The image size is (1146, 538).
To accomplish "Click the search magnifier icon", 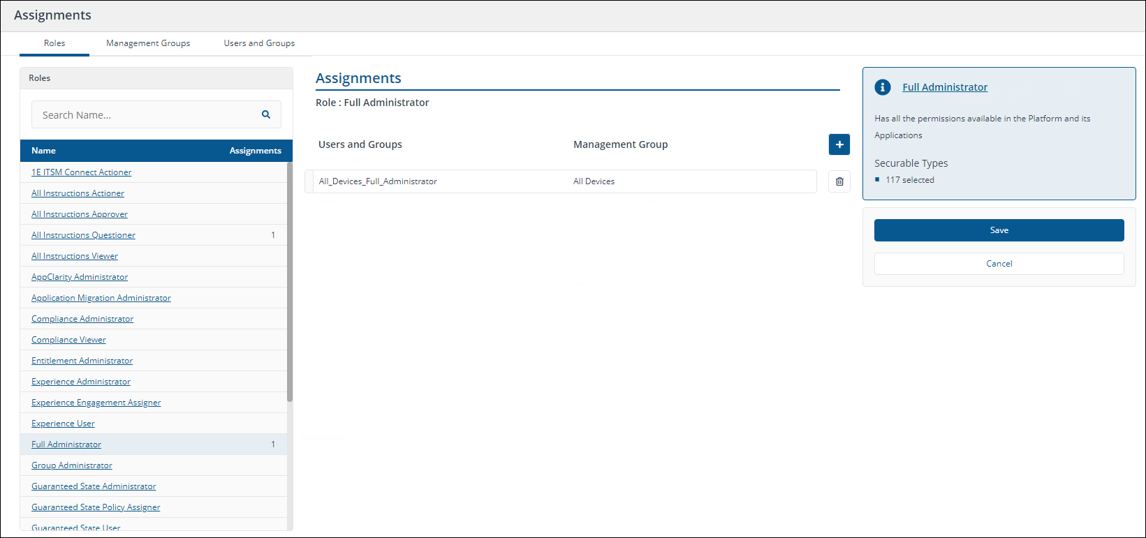I will [266, 114].
